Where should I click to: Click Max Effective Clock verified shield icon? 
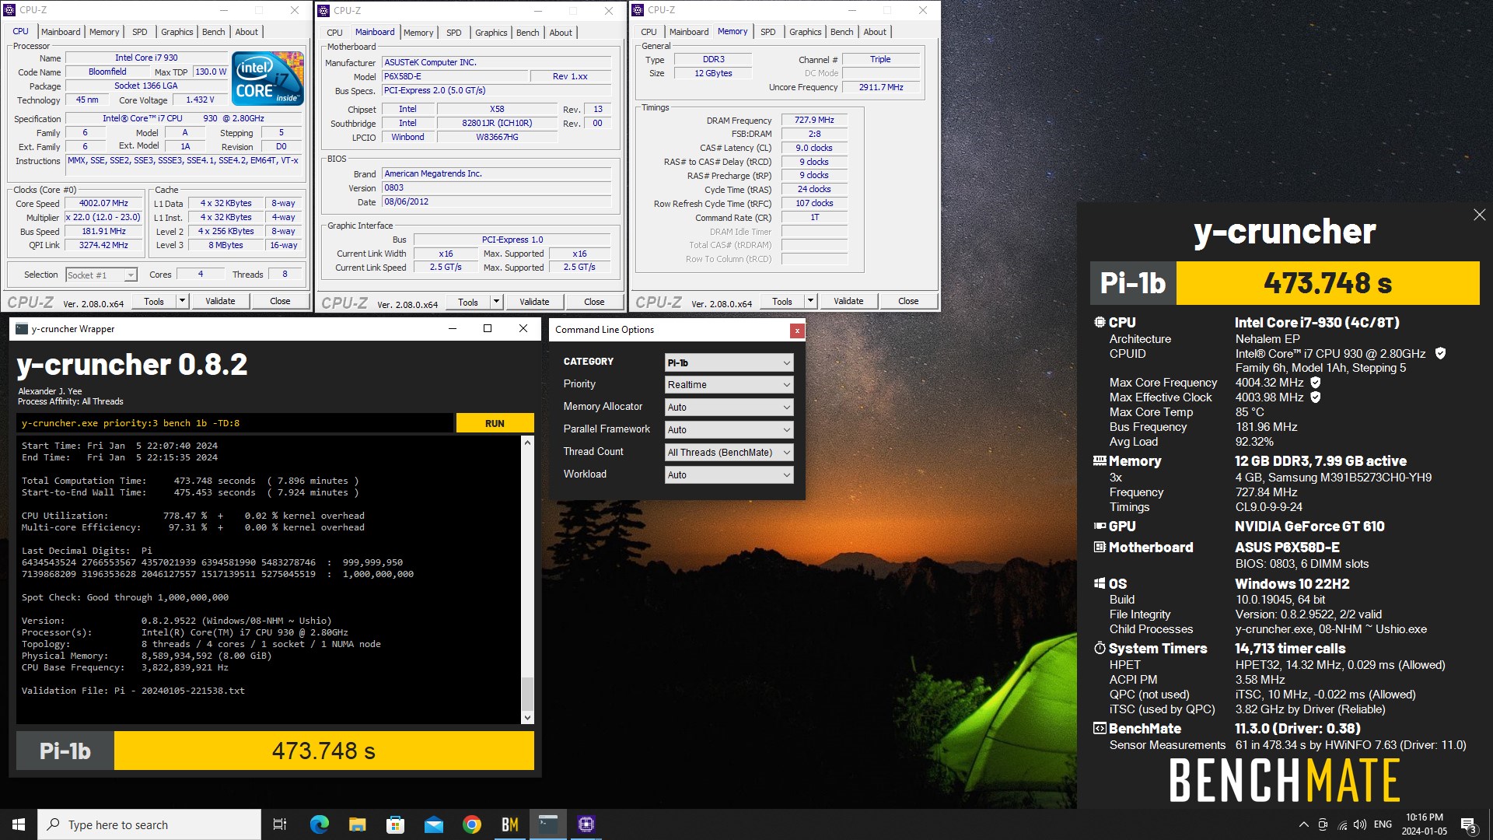click(x=1316, y=397)
